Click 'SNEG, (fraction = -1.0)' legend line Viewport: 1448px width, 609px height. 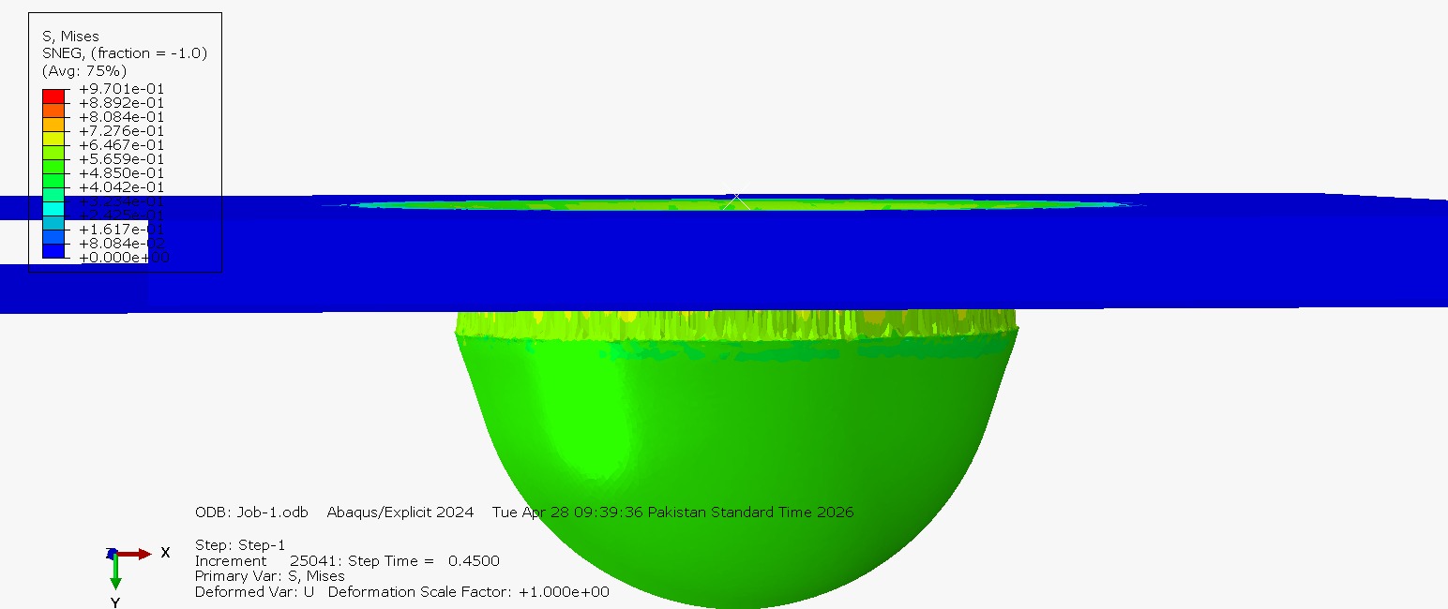point(125,53)
